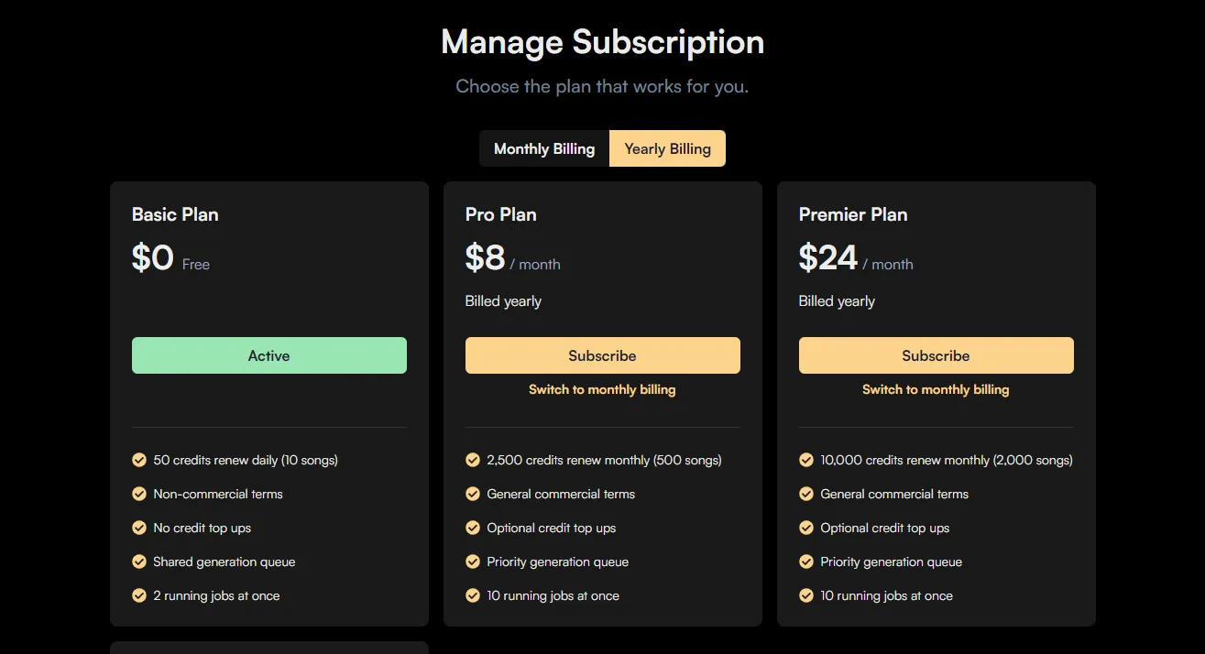
Task: Click checkmark icon next to 2,500 credits renew monthly
Action: click(473, 460)
